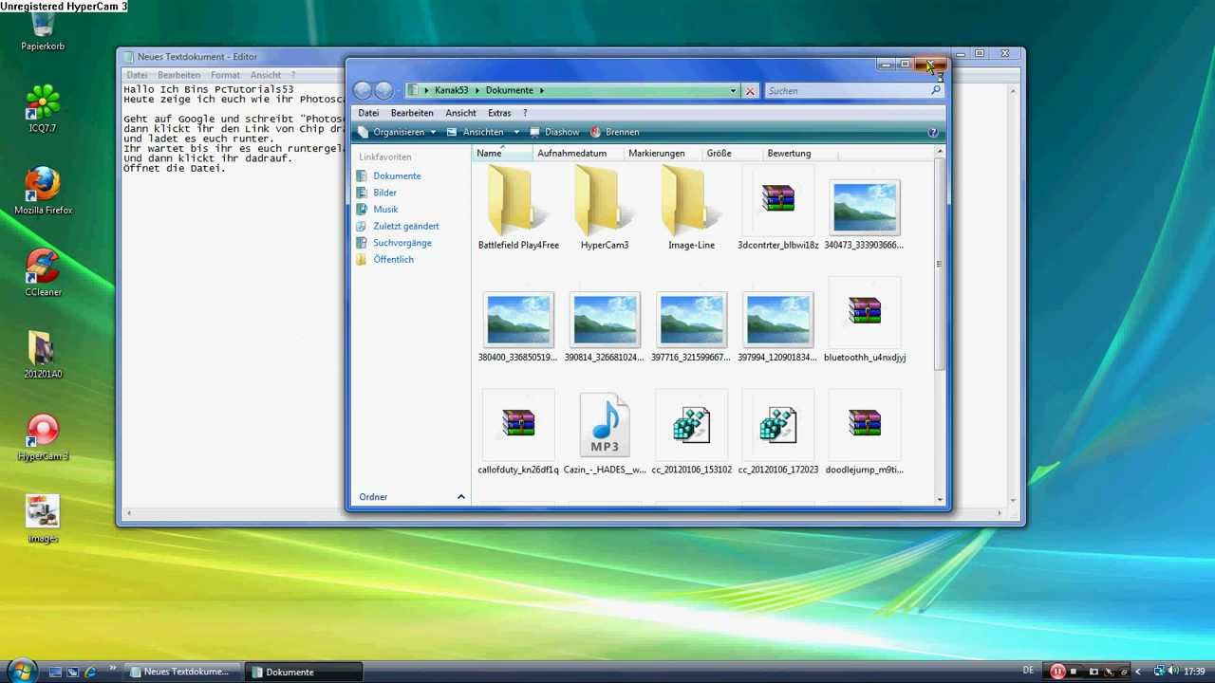Start Diashow from toolbar
Image resolution: width=1215 pixels, height=683 pixels.
(x=554, y=132)
